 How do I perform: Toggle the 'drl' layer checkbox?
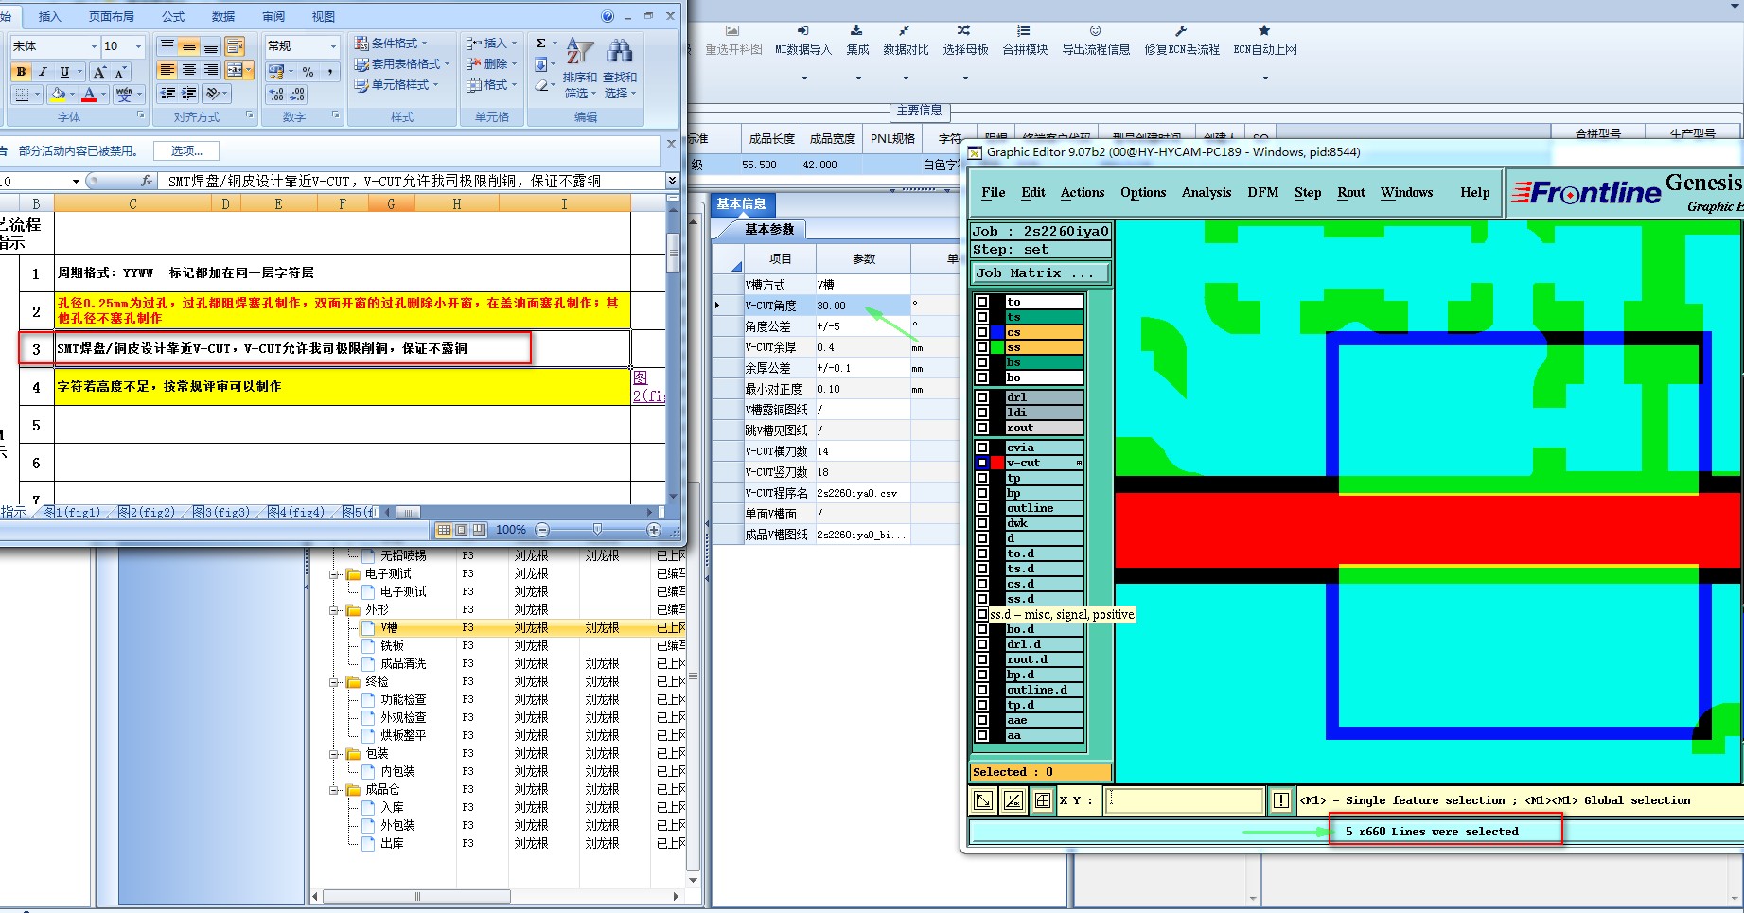coord(982,397)
